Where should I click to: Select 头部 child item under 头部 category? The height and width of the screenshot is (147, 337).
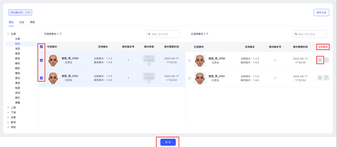18,39
